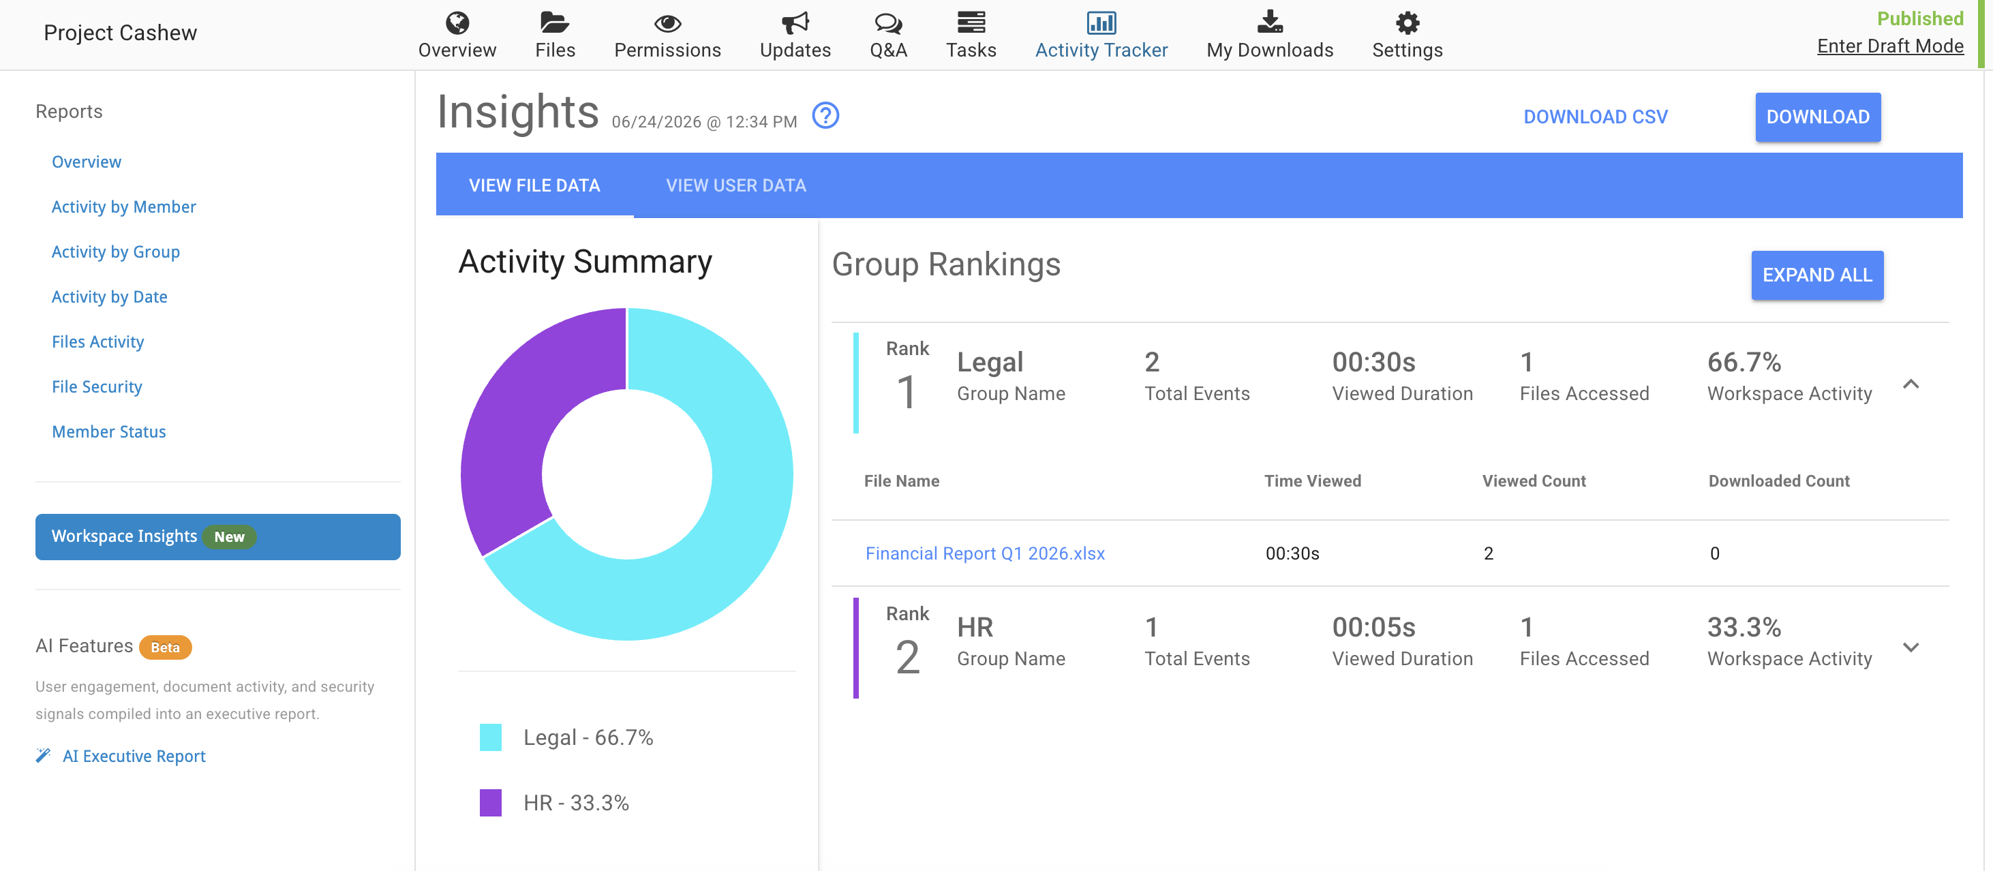Click the 66.7% Workspace Activity value

click(x=1744, y=361)
